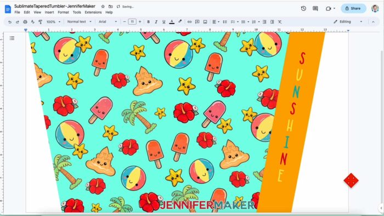
Task: Open the Insert menu
Action: pyautogui.click(x=49, y=12)
